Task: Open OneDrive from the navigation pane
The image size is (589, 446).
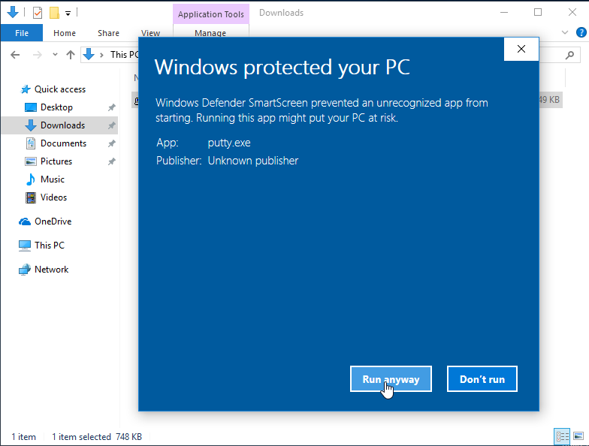Action: (x=53, y=221)
